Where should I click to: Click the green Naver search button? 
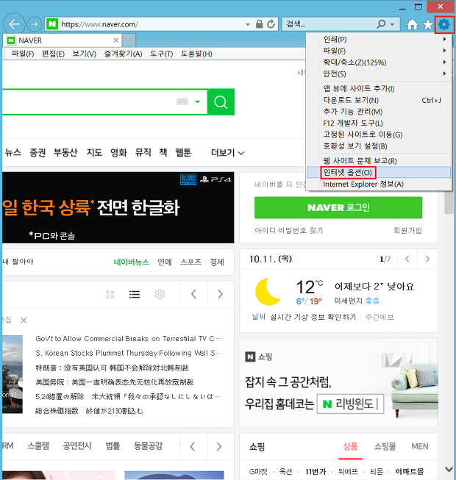pos(221,102)
